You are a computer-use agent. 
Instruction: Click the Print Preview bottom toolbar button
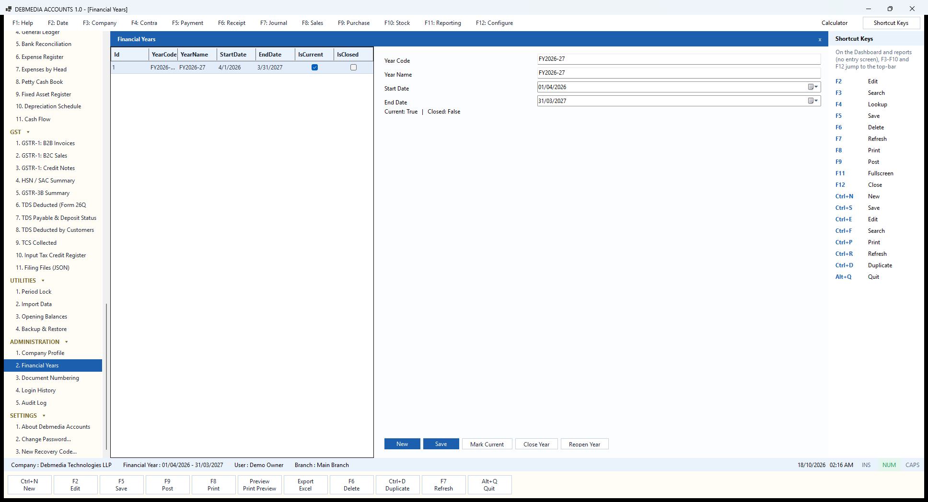coord(259,485)
